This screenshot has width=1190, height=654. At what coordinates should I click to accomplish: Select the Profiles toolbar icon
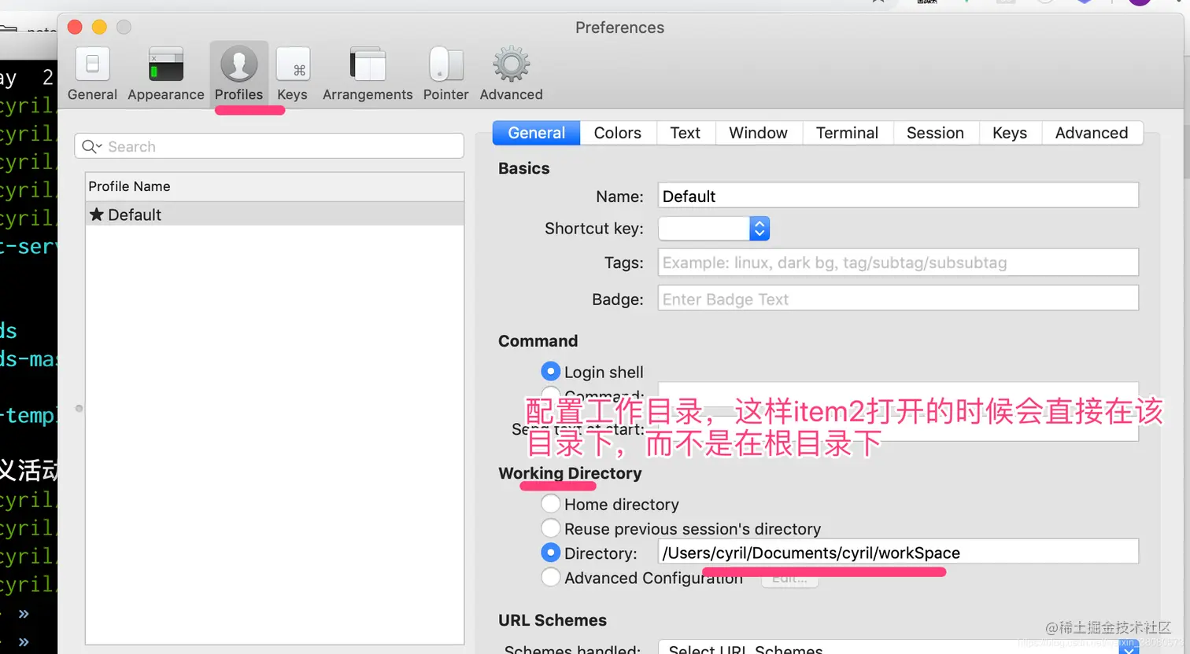(x=239, y=64)
